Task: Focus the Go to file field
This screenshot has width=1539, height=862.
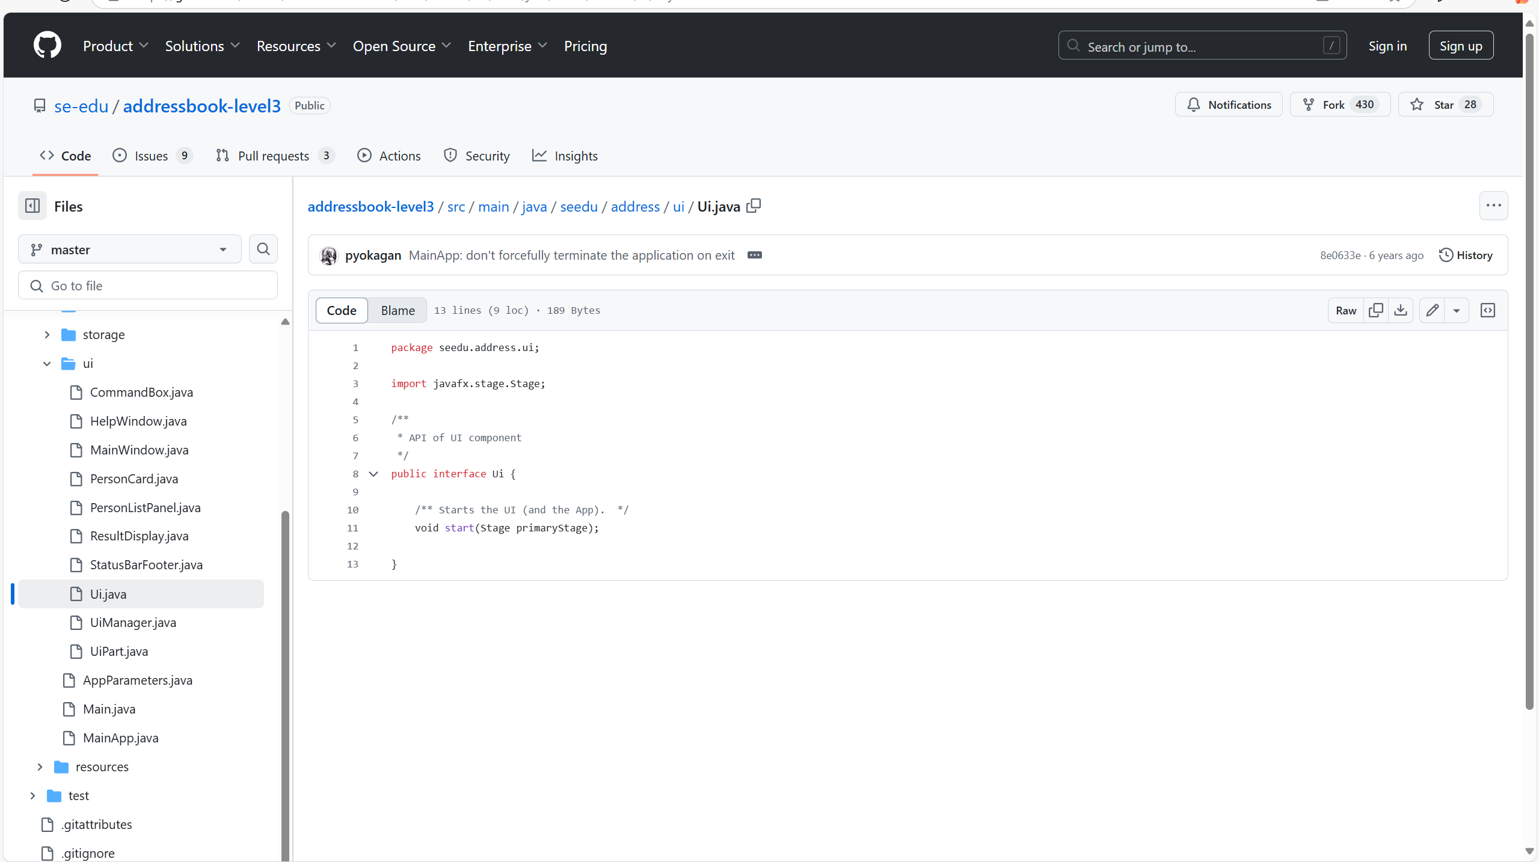Action: [147, 286]
